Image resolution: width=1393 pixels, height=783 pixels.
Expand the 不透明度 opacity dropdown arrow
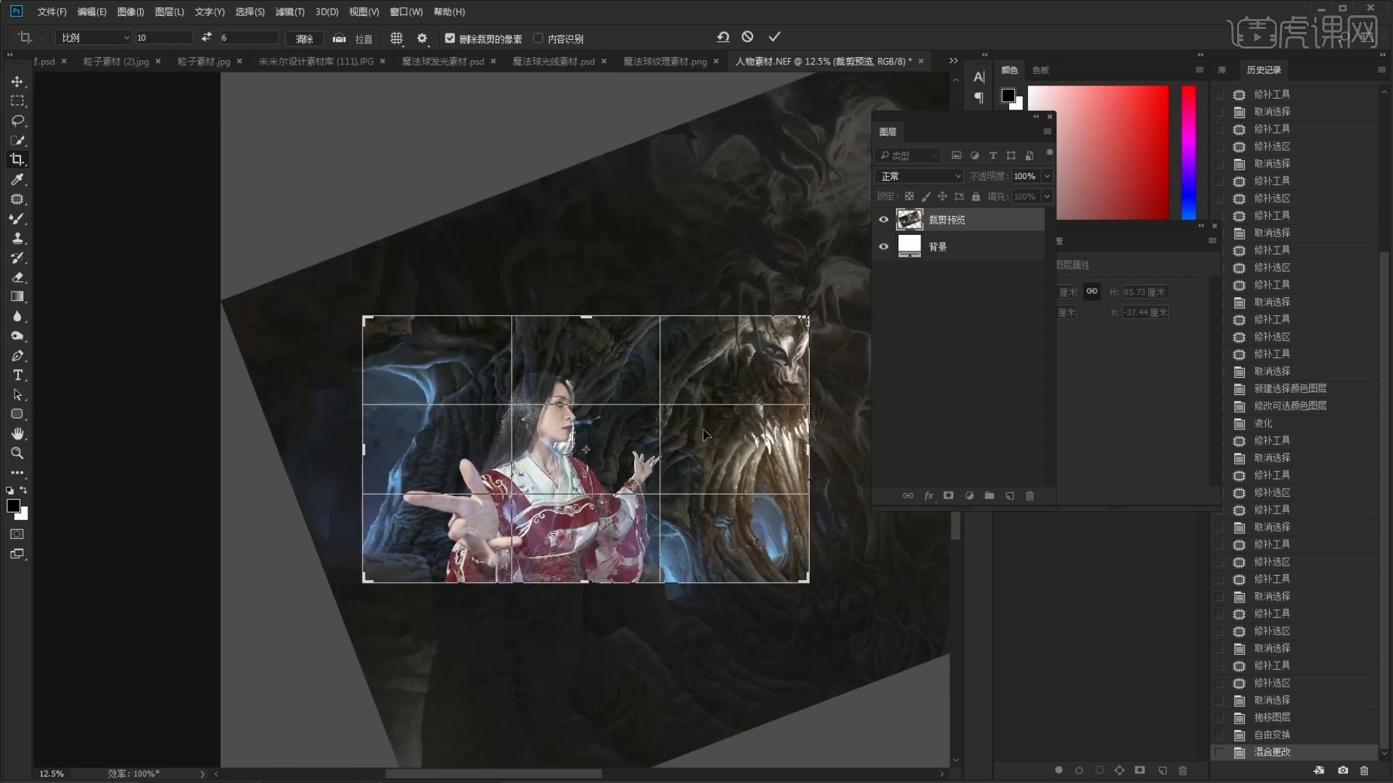(1047, 176)
